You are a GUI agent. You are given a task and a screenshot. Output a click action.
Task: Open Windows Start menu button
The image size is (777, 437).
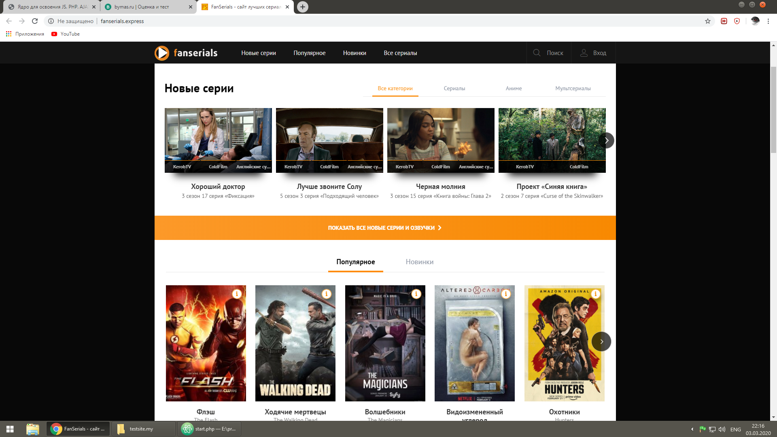[10, 429]
